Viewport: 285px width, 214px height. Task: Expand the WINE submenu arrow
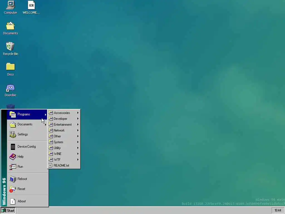pos(78,154)
